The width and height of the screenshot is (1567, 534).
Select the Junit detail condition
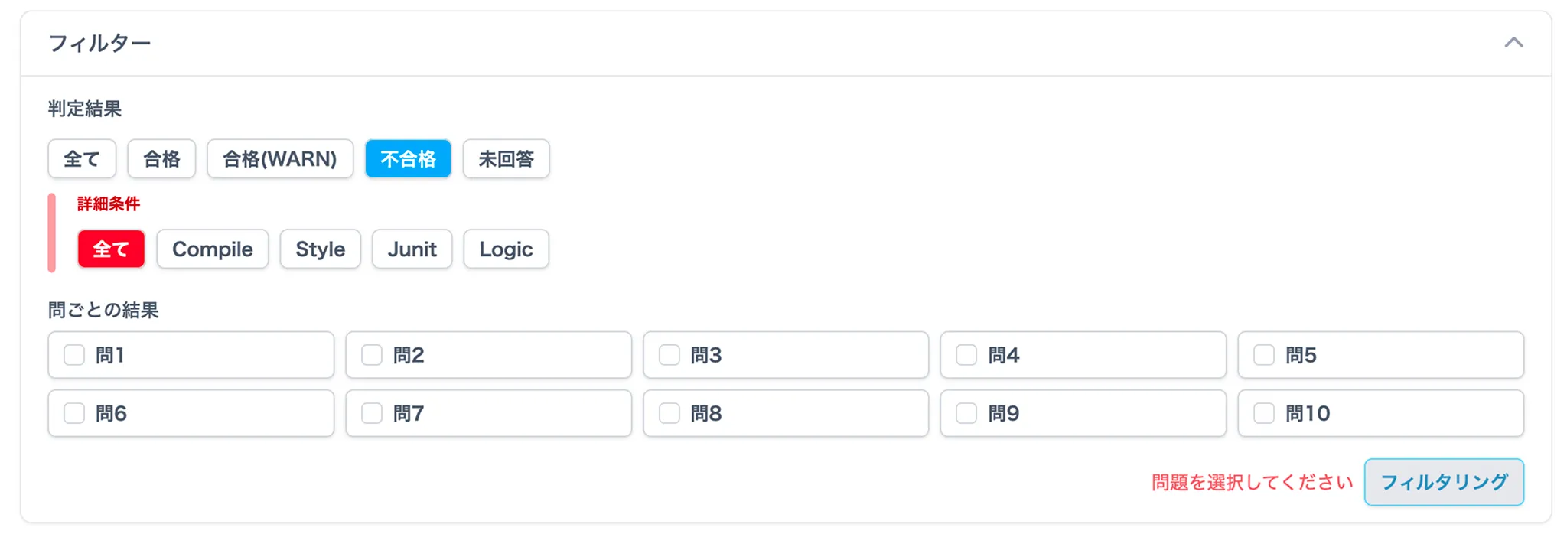tap(412, 249)
